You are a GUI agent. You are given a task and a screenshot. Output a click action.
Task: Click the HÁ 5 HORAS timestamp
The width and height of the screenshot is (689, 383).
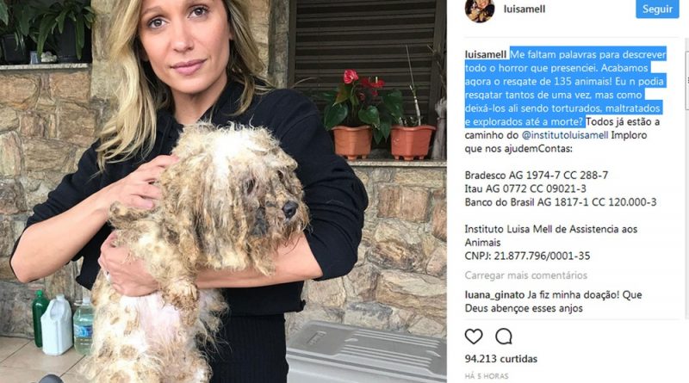coord(487,376)
